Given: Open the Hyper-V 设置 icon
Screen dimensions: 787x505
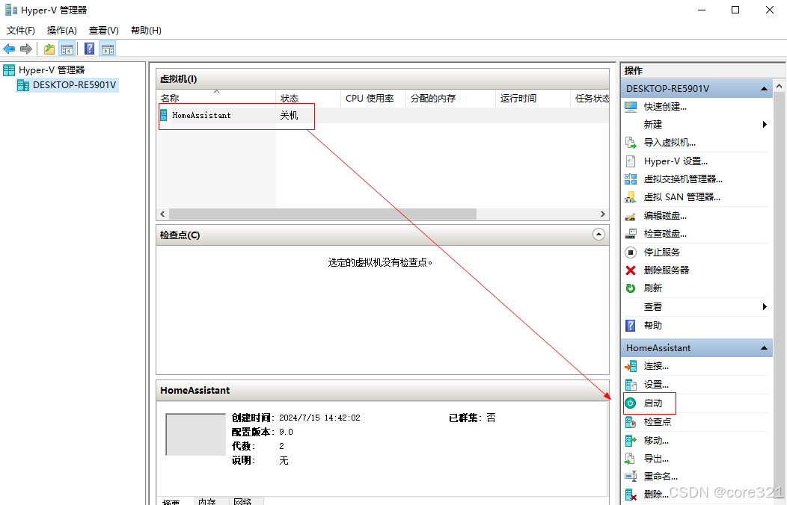Looking at the screenshot, I should [631, 161].
